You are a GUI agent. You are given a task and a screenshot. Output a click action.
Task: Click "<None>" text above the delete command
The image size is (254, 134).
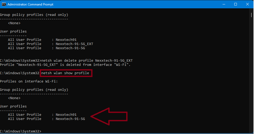[14, 23]
